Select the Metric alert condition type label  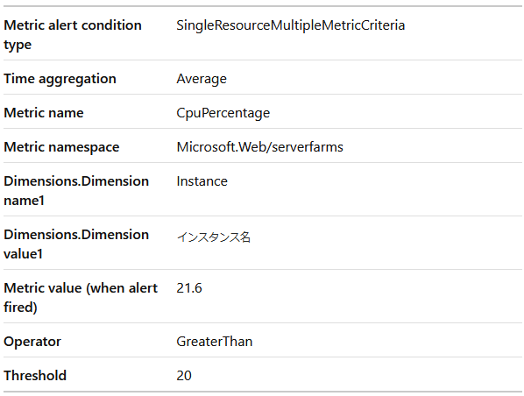pos(73,35)
